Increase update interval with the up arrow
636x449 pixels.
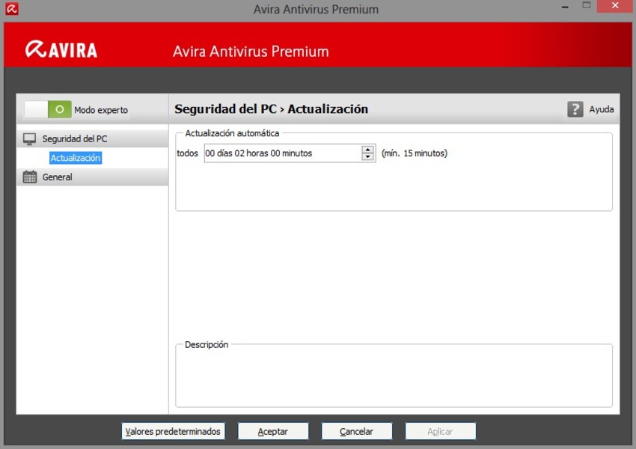(x=367, y=149)
